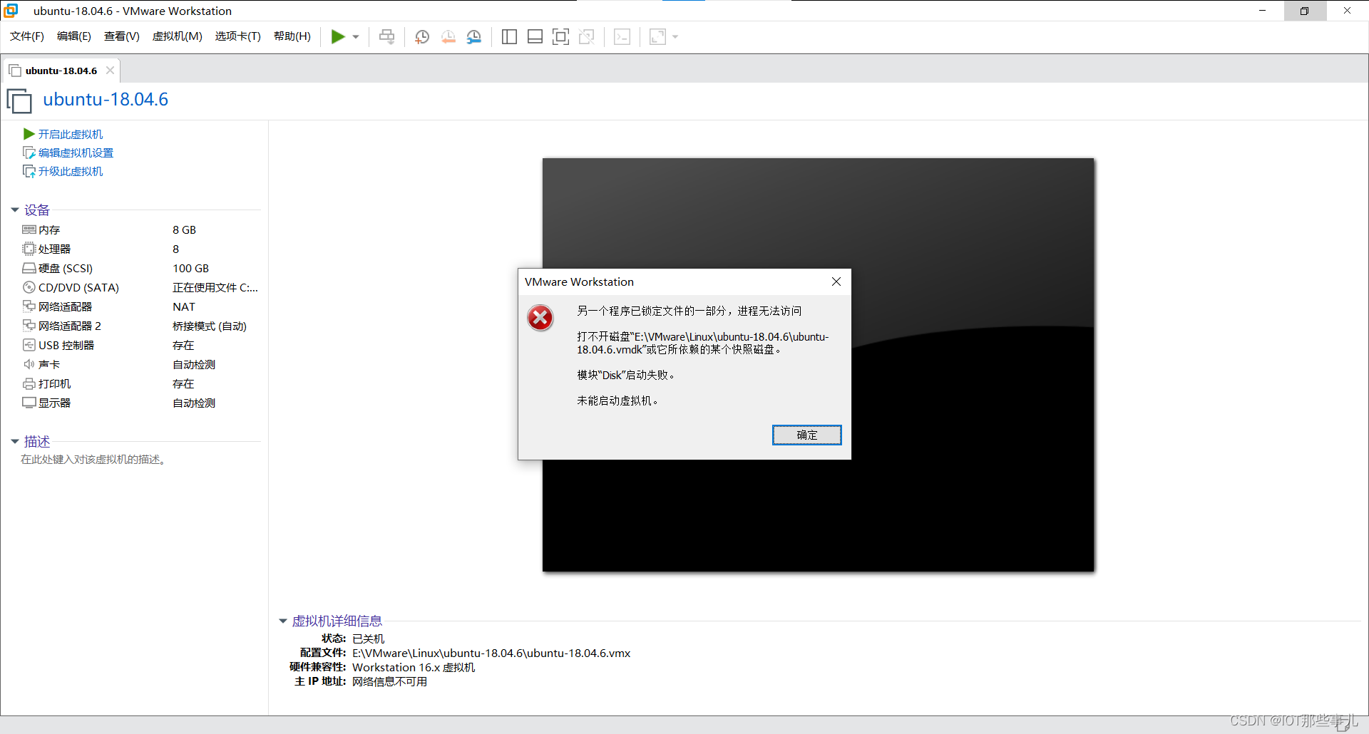Viewport: 1369px width, 734px height.
Task: Toggle the thumbnail bar view icon
Action: pyautogui.click(x=535, y=36)
